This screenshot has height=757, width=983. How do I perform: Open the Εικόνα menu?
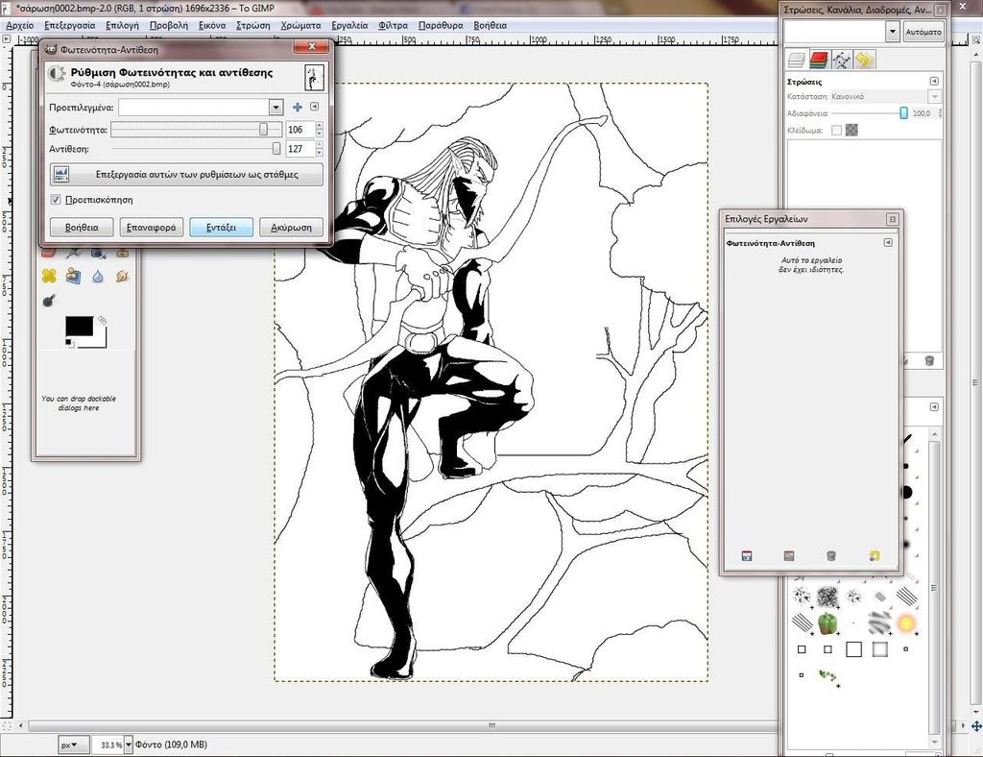[x=212, y=25]
